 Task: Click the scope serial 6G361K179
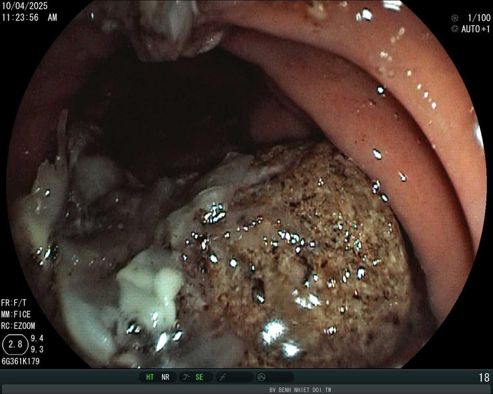22,361
